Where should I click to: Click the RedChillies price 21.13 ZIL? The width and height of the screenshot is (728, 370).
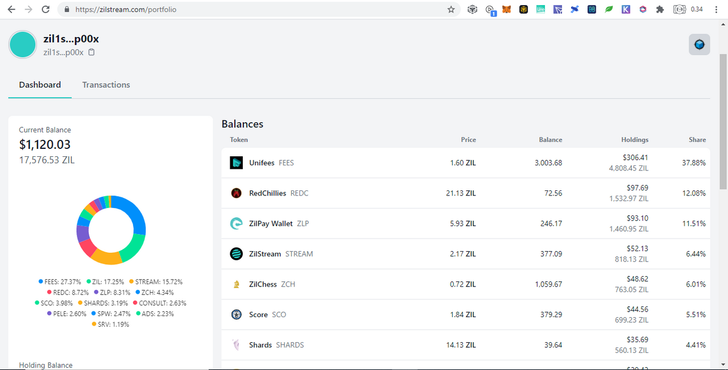(461, 193)
